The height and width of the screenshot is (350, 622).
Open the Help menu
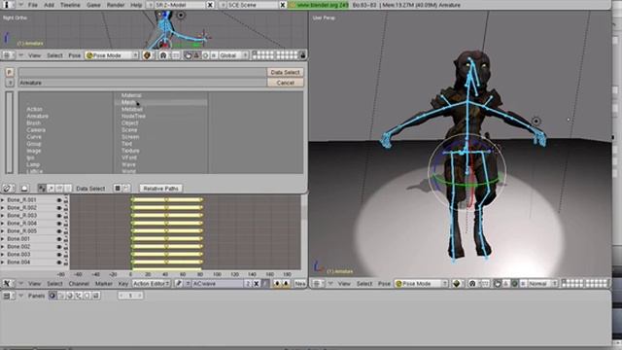point(136,5)
